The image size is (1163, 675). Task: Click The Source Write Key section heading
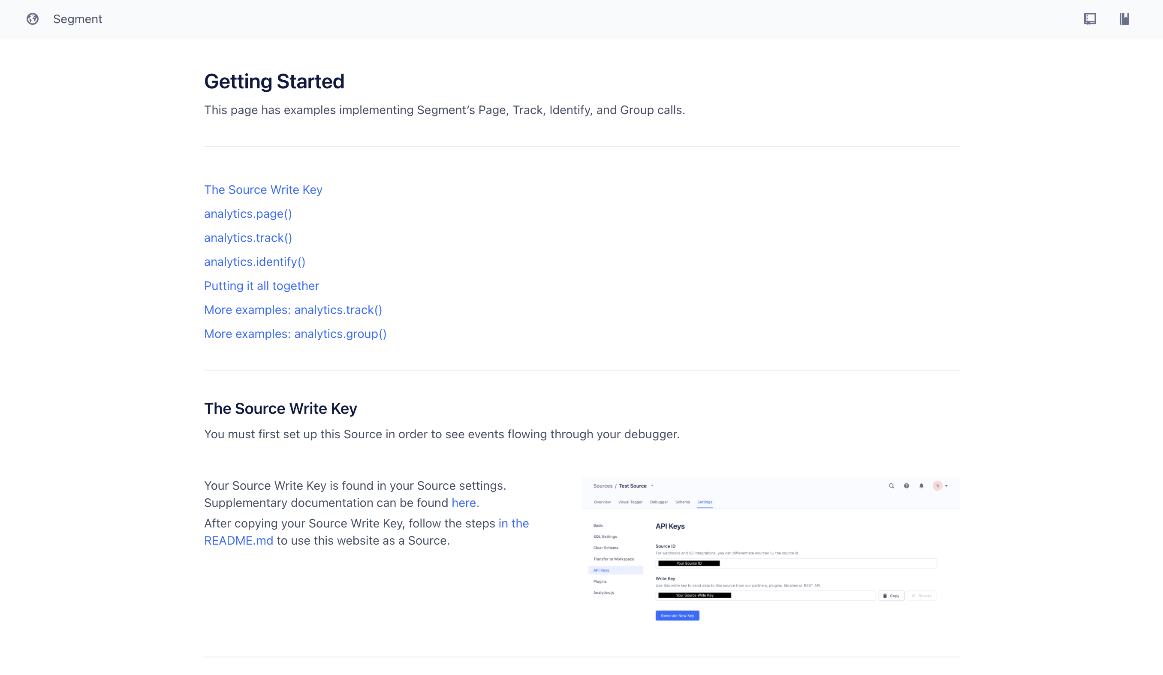[x=280, y=408]
